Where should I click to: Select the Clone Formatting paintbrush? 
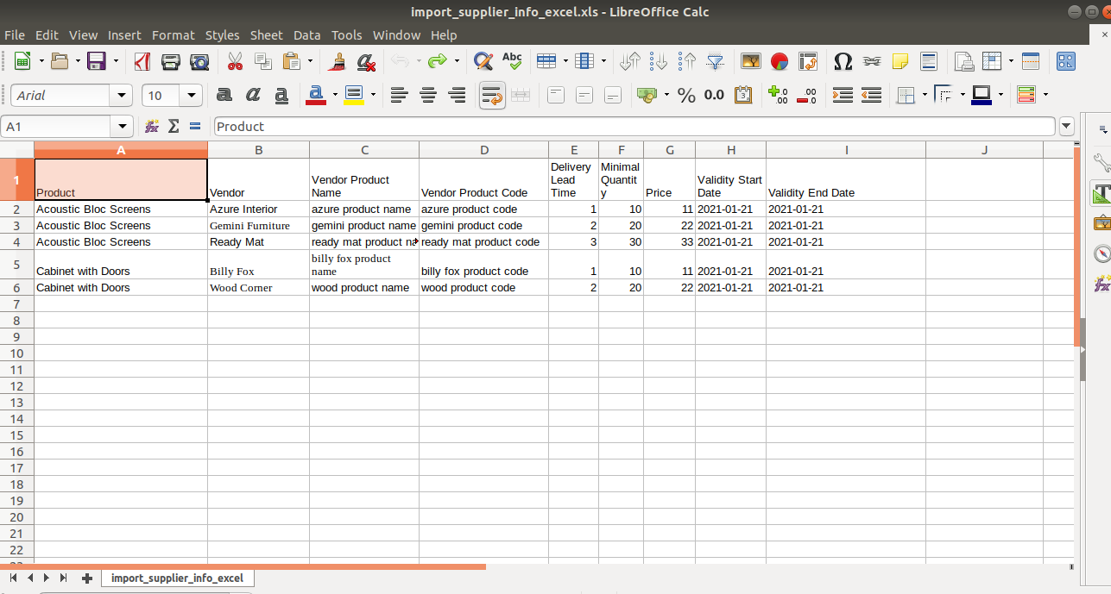tap(338, 61)
